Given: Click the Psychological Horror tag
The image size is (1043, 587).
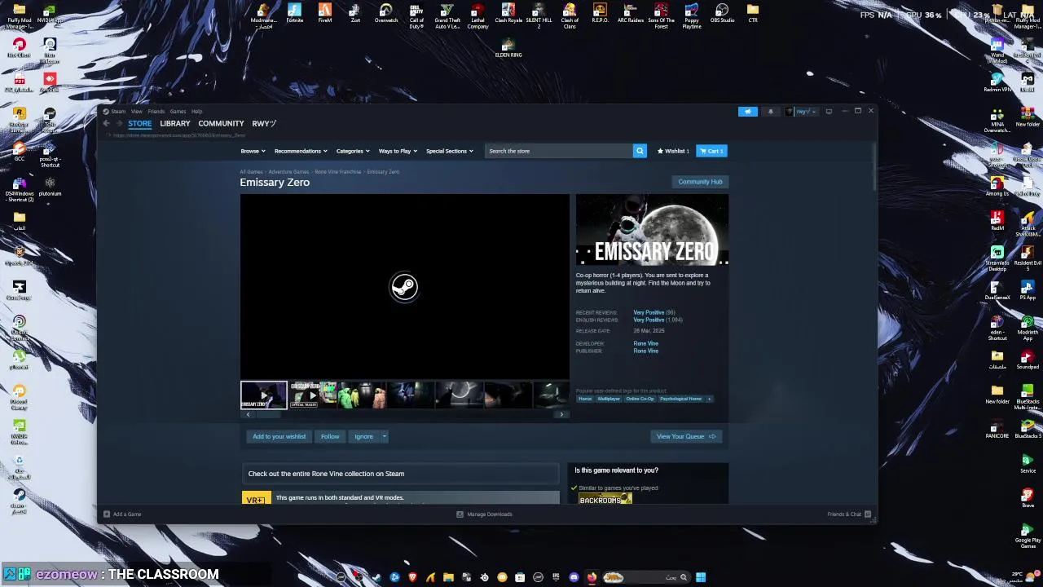Looking at the screenshot, I should tap(680, 399).
